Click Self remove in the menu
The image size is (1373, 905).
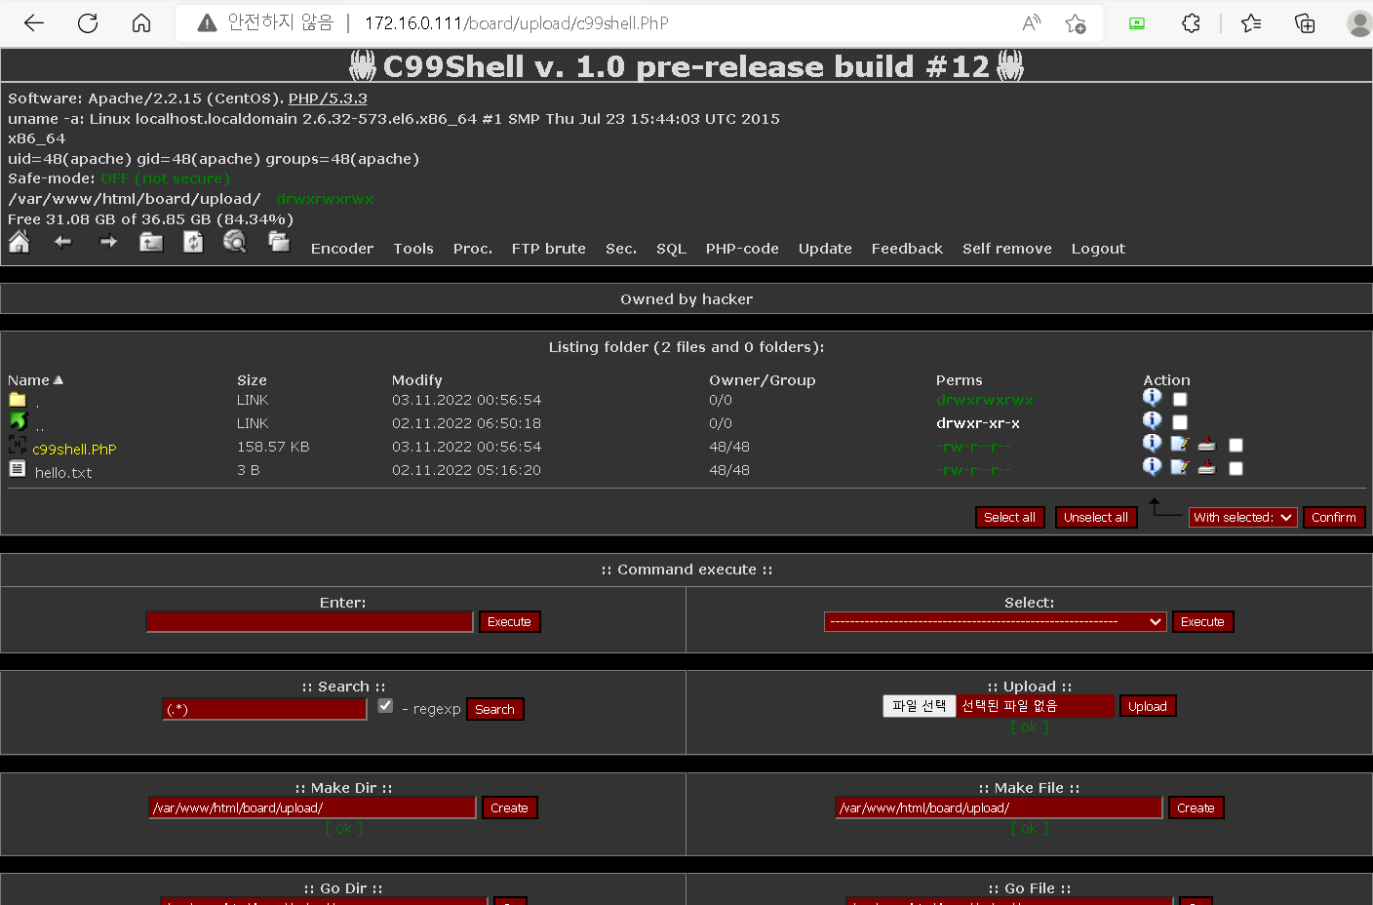point(1007,249)
